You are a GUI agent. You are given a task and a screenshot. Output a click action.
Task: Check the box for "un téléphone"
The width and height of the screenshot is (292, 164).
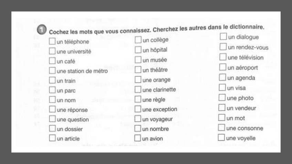pyautogui.click(x=52, y=42)
